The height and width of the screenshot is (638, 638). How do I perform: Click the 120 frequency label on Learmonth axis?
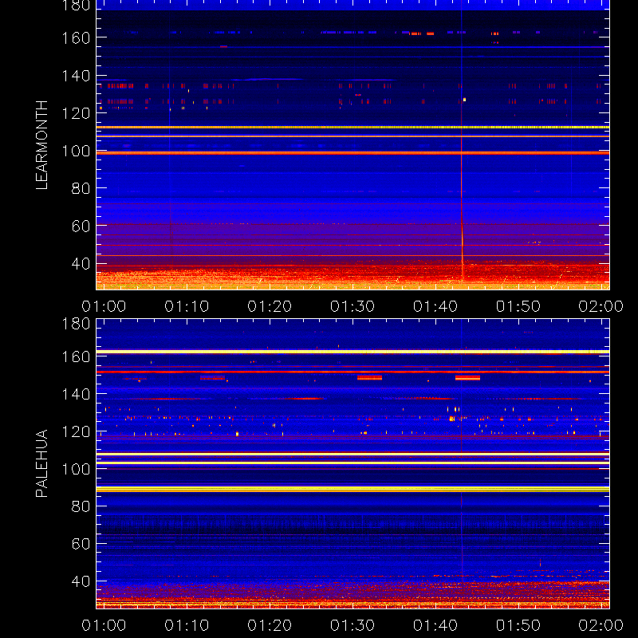coord(76,113)
